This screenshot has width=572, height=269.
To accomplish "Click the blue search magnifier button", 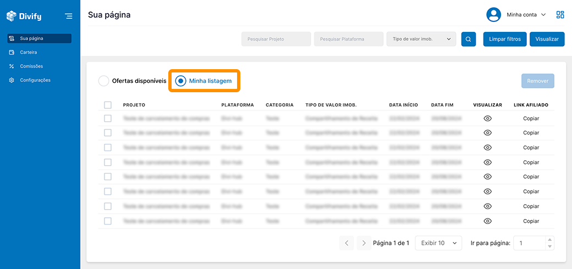I will tap(468, 39).
